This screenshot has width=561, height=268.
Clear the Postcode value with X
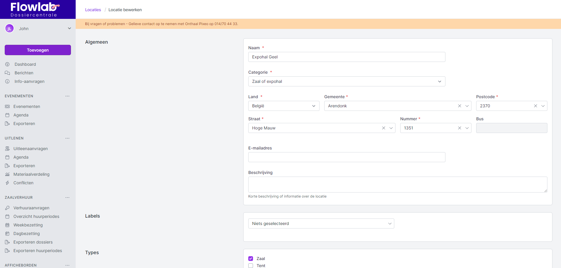(x=535, y=106)
